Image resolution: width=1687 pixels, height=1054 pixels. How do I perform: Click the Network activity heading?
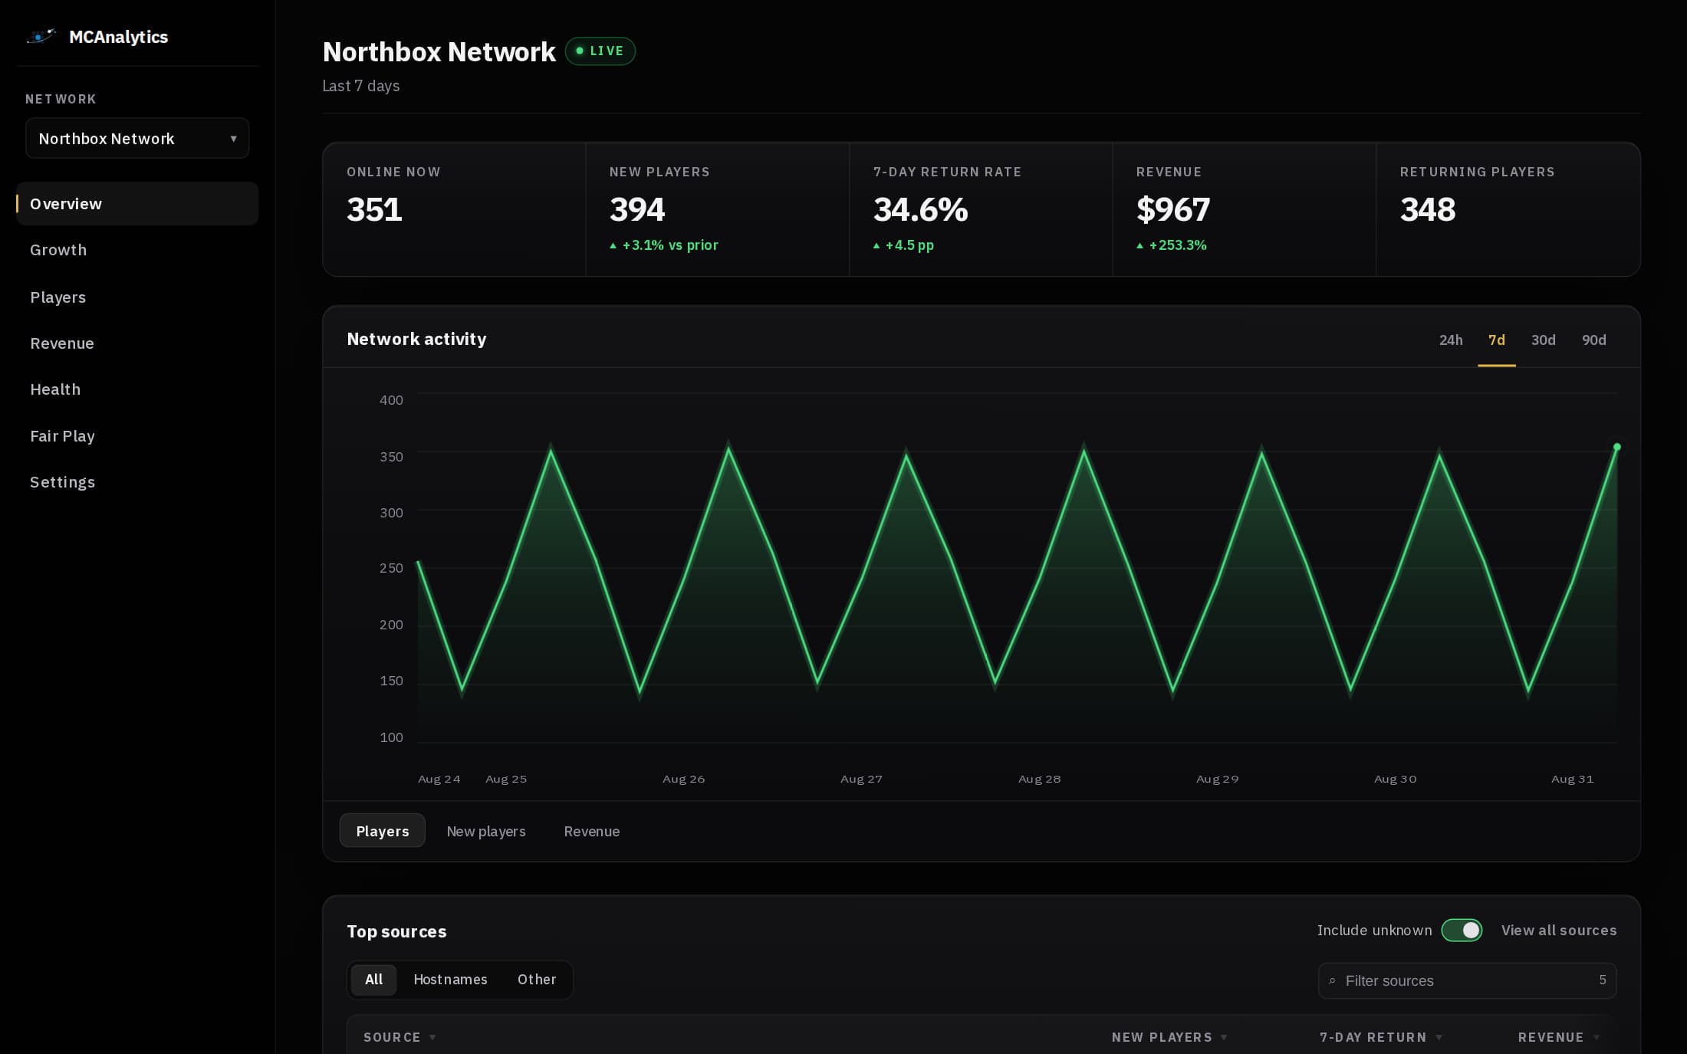coord(417,339)
